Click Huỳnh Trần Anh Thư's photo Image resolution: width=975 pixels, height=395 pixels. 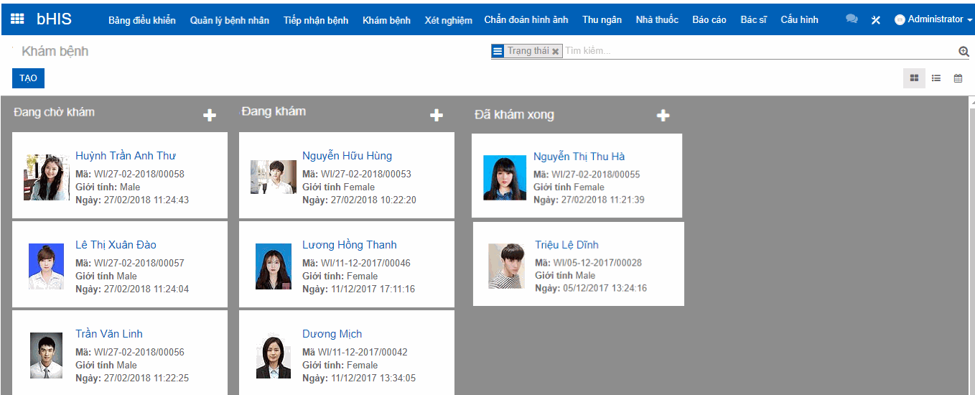tap(47, 177)
